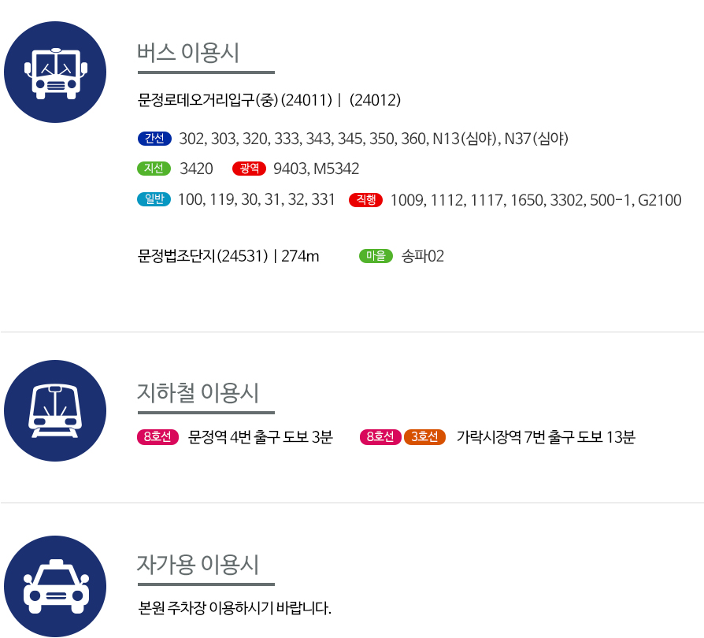Select the red 직행 bus badge
Screen dimensions: 704x638
point(366,200)
